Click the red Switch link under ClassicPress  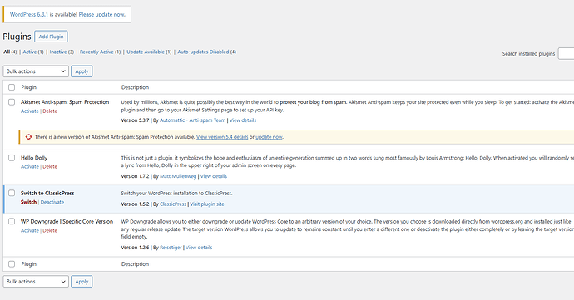pyautogui.click(x=28, y=202)
